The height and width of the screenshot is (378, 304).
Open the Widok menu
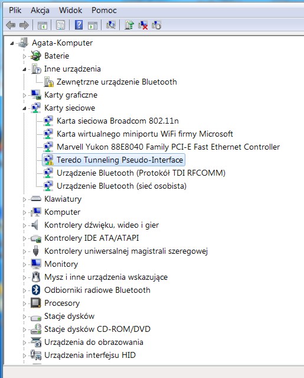[x=70, y=10]
